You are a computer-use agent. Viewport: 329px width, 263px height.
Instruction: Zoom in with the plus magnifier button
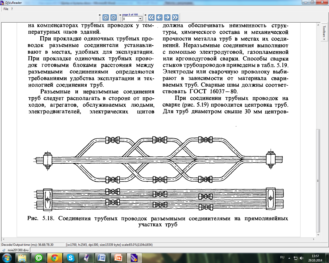pyautogui.click(x=106, y=17)
